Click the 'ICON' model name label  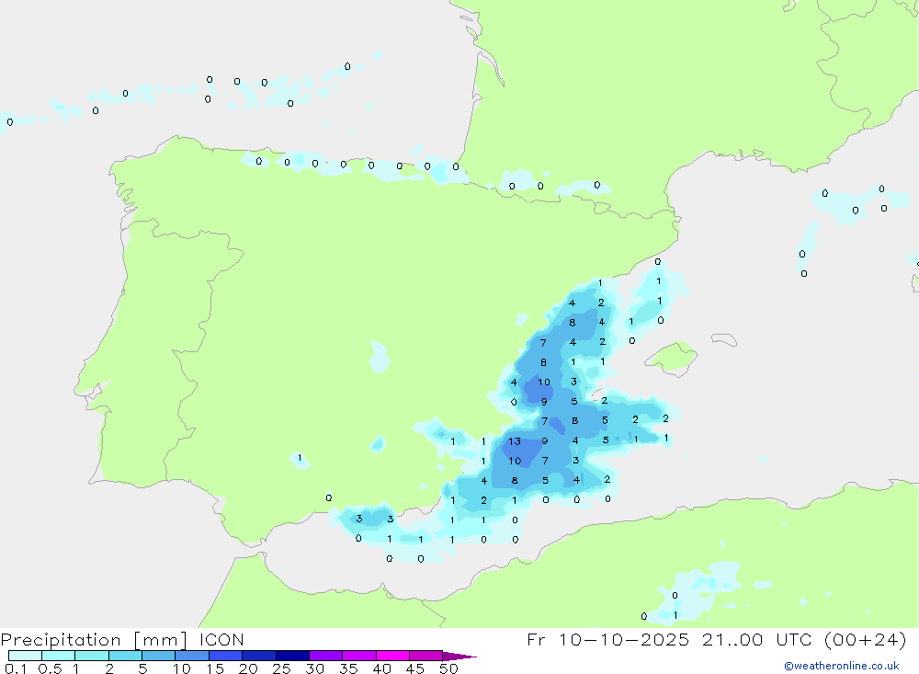[x=221, y=640]
